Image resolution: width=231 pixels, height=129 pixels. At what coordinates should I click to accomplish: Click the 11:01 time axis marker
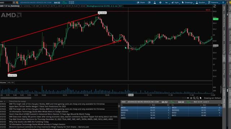click(x=131, y=95)
